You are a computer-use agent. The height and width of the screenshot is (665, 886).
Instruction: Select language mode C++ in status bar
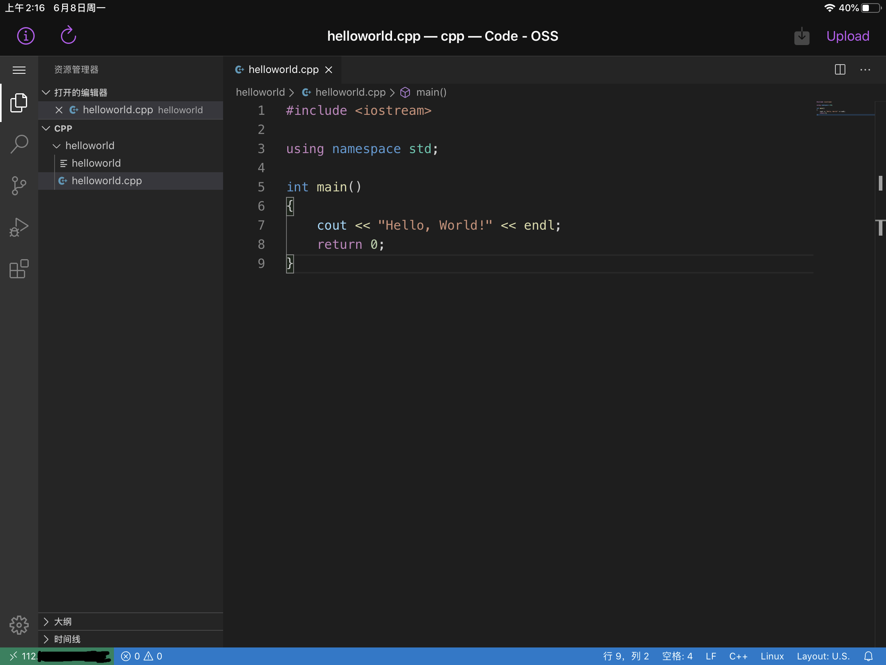click(x=738, y=656)
